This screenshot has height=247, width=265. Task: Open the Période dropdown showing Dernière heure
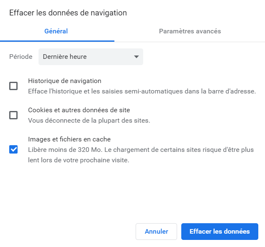(x=90, y=57)
